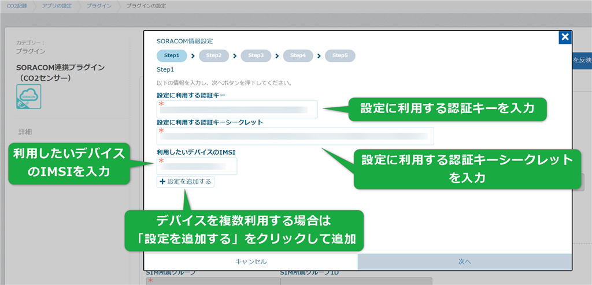Select the Step3 wizard step
Viewport: 592px width, 285px height.
click(x=256, y=56)
